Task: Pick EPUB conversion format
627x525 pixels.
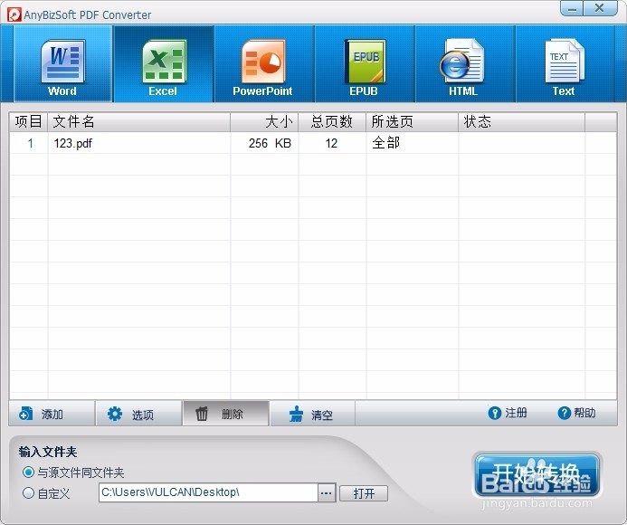Action: (364, 64)
